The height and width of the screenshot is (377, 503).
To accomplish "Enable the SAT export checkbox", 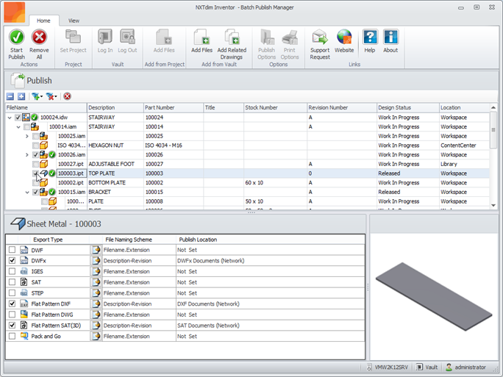I will [13, 282].
